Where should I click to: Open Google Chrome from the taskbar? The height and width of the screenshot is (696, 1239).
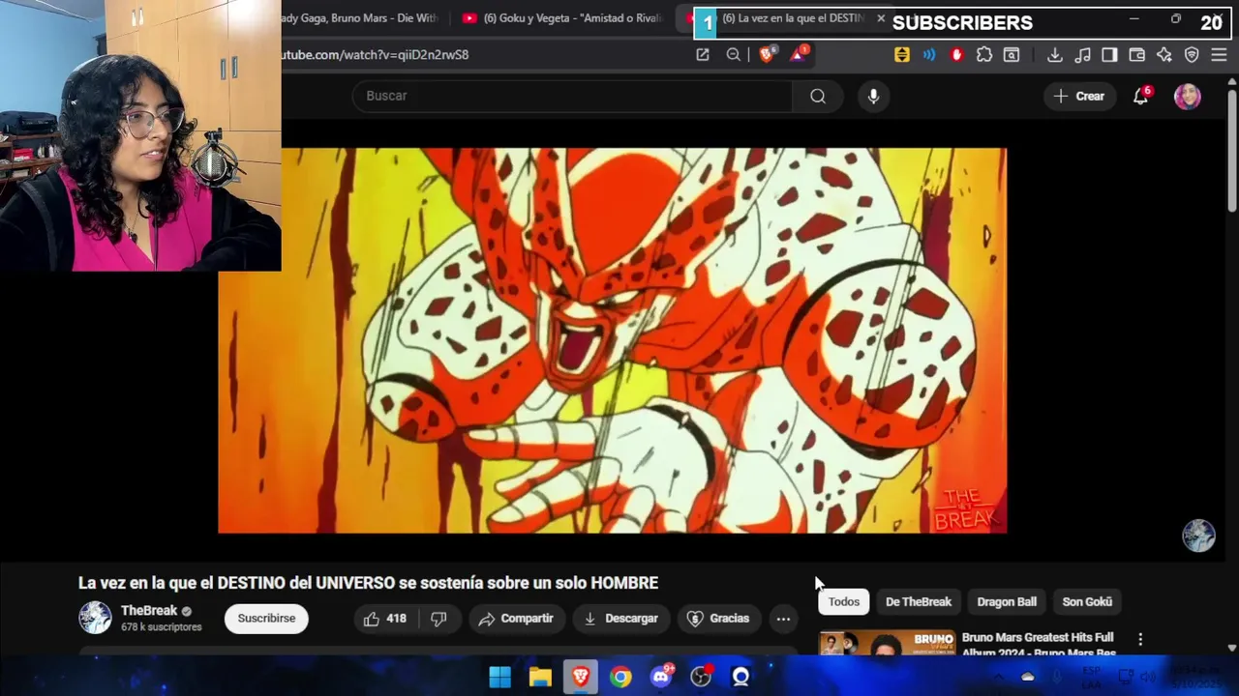tap(620, 677)
